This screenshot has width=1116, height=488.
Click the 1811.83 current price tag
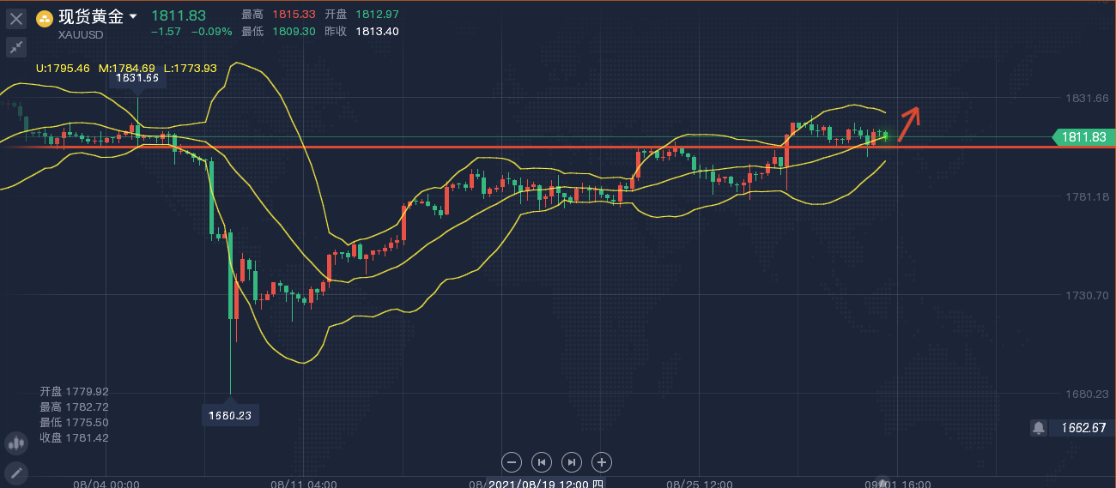click(1083, 136)
